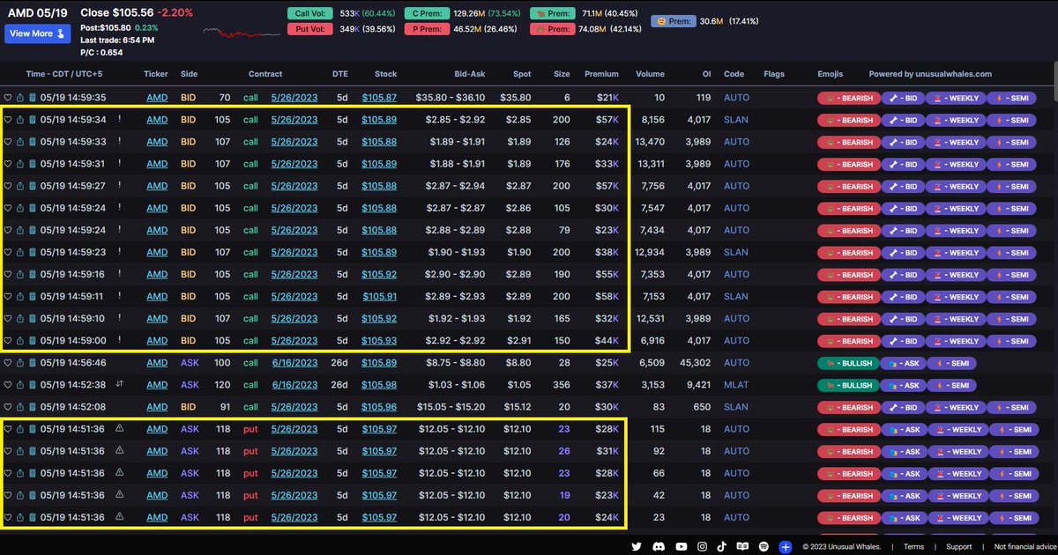The width and height of the screenshot is (1058, 555).
Task: Click SEMI tag on the 14:52:38 row
Action: click(x=951, y=385)
